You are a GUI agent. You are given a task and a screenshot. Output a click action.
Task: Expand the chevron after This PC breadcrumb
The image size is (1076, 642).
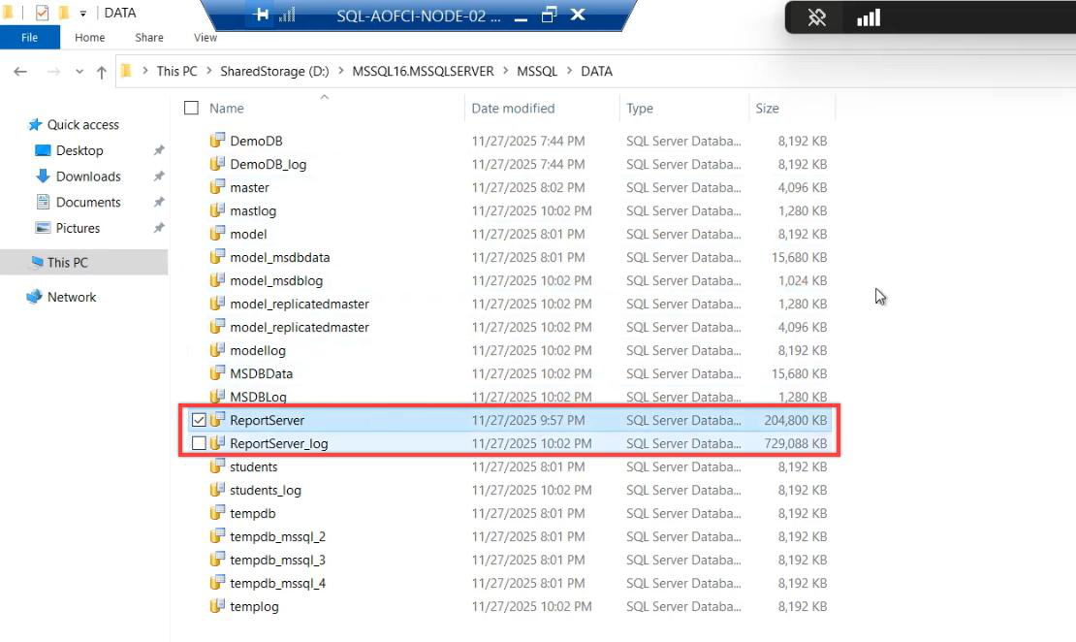208,71
